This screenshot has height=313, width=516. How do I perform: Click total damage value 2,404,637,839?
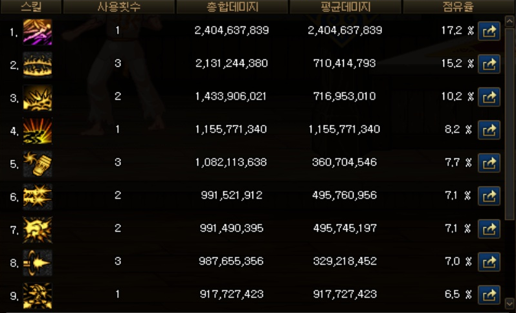point(232,30)
